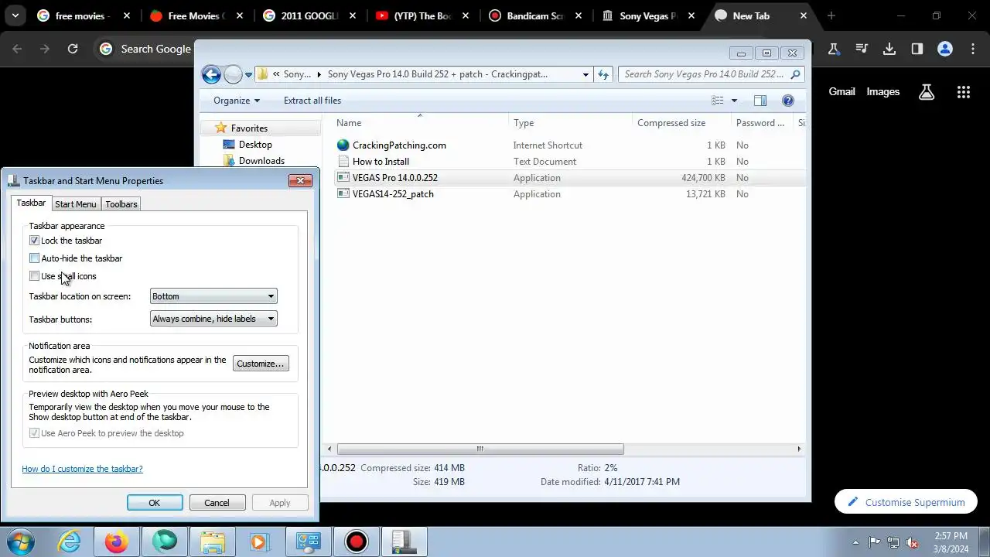Open the browser downloads icon
This screenshot has width=990, height=557.
pos(889,49)
